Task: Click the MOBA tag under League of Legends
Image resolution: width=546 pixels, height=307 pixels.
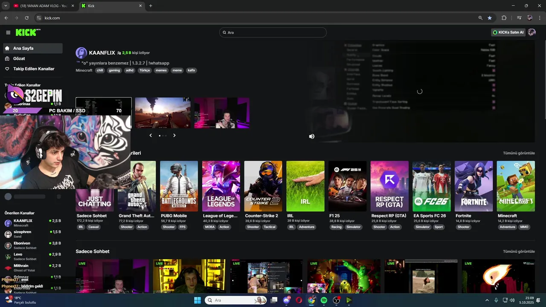Action: coord(210,227)
